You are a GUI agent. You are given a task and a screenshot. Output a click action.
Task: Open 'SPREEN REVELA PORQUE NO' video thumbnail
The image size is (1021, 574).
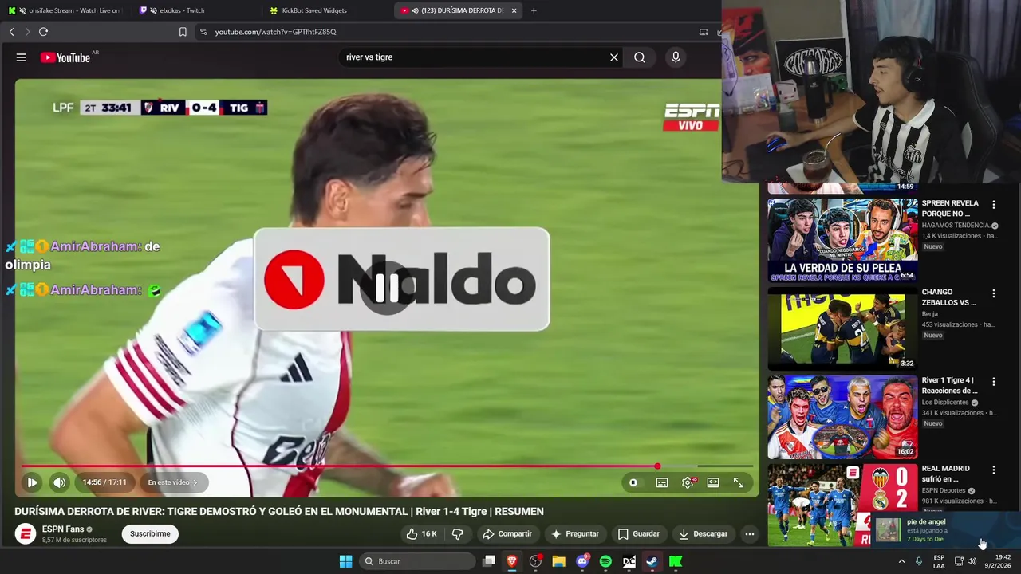click(x=843, y=240)
